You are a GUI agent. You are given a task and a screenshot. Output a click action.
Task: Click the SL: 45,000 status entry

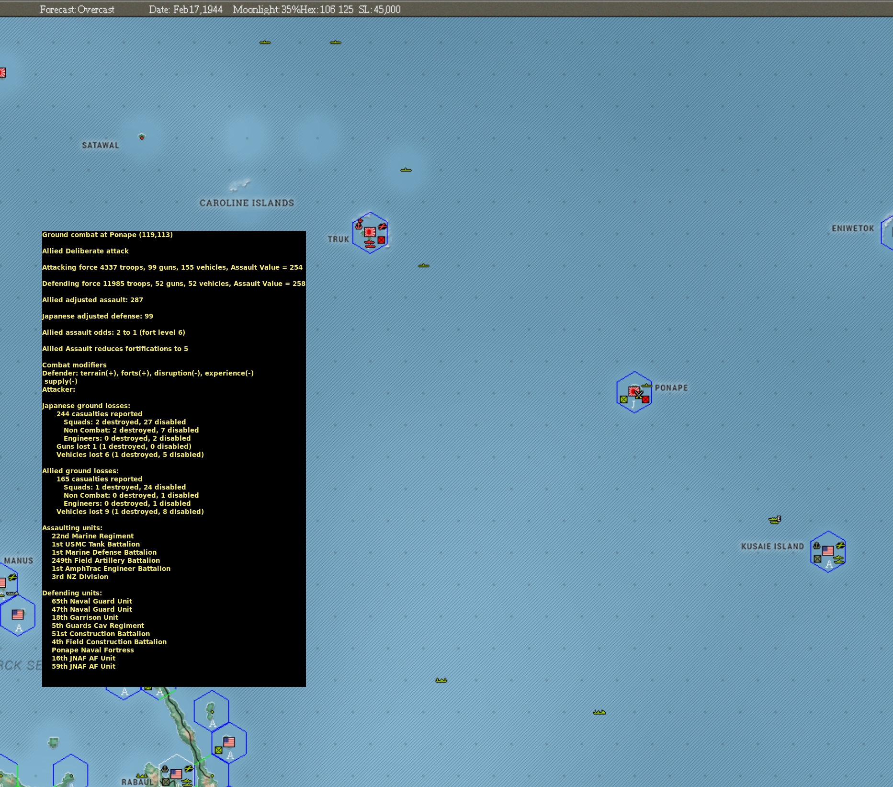[x=380, y=10]
